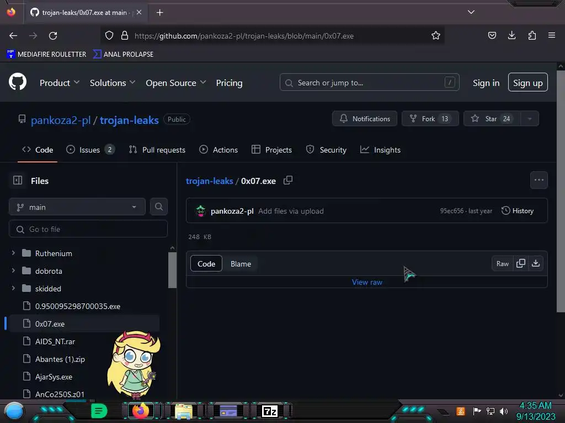This screenshot has height=423, width=565.
Task: Expand the Product menu
Action: point(60,83)
